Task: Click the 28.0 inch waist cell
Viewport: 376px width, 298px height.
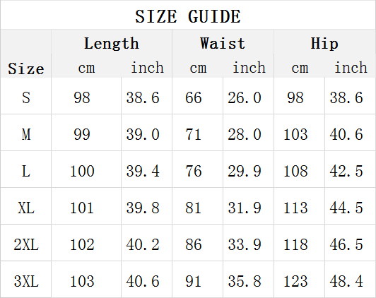Action: coord(245,134)
